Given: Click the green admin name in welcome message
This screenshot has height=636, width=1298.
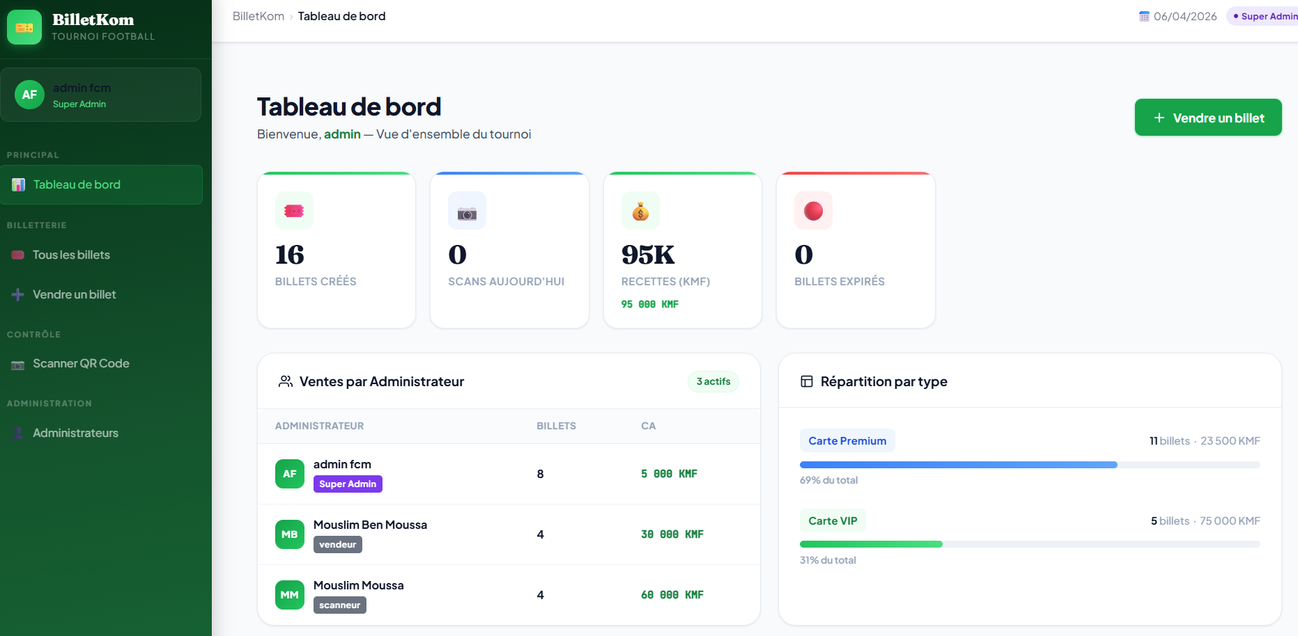Looking at the screenshot, I should [342, 134].
